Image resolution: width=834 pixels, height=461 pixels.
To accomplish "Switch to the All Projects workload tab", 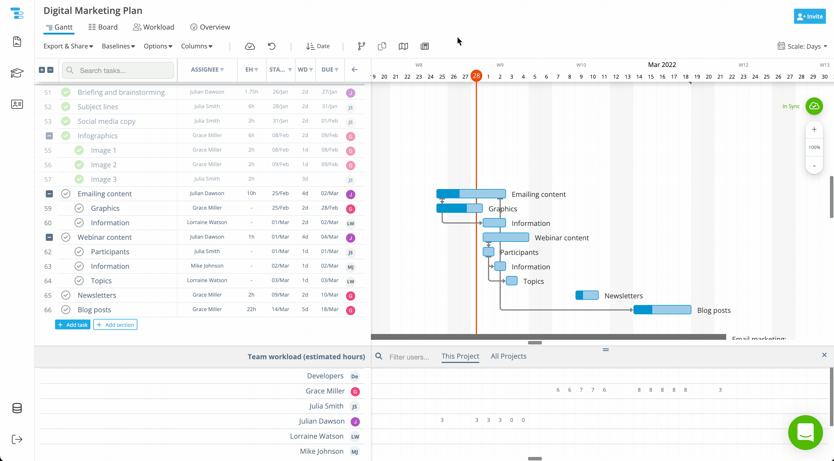I will 508,356.
